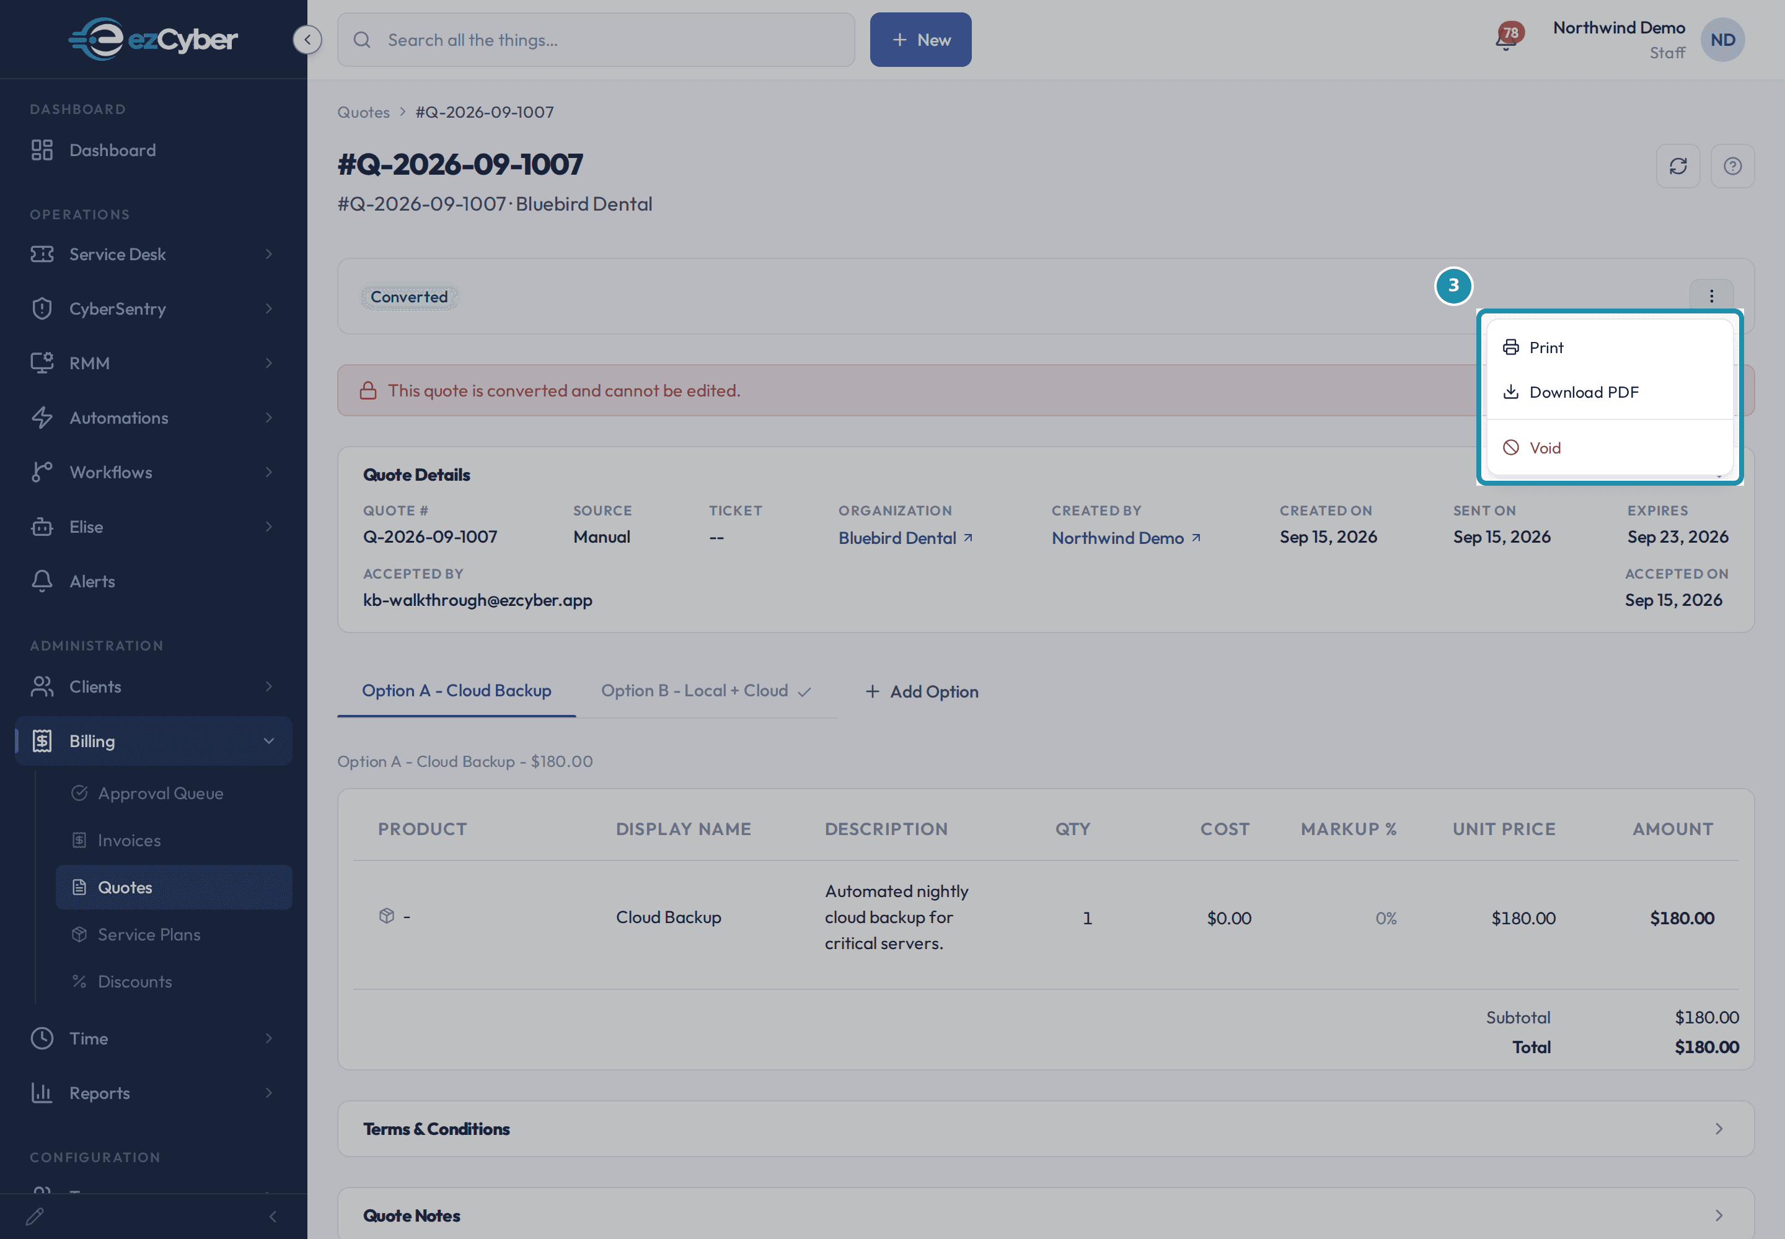The height and width of the screenshot is (1239, 1785).
Task: Click the external link arrow beside Bluebird Dental
Action: pyautogui.click(x=968, y=537)
